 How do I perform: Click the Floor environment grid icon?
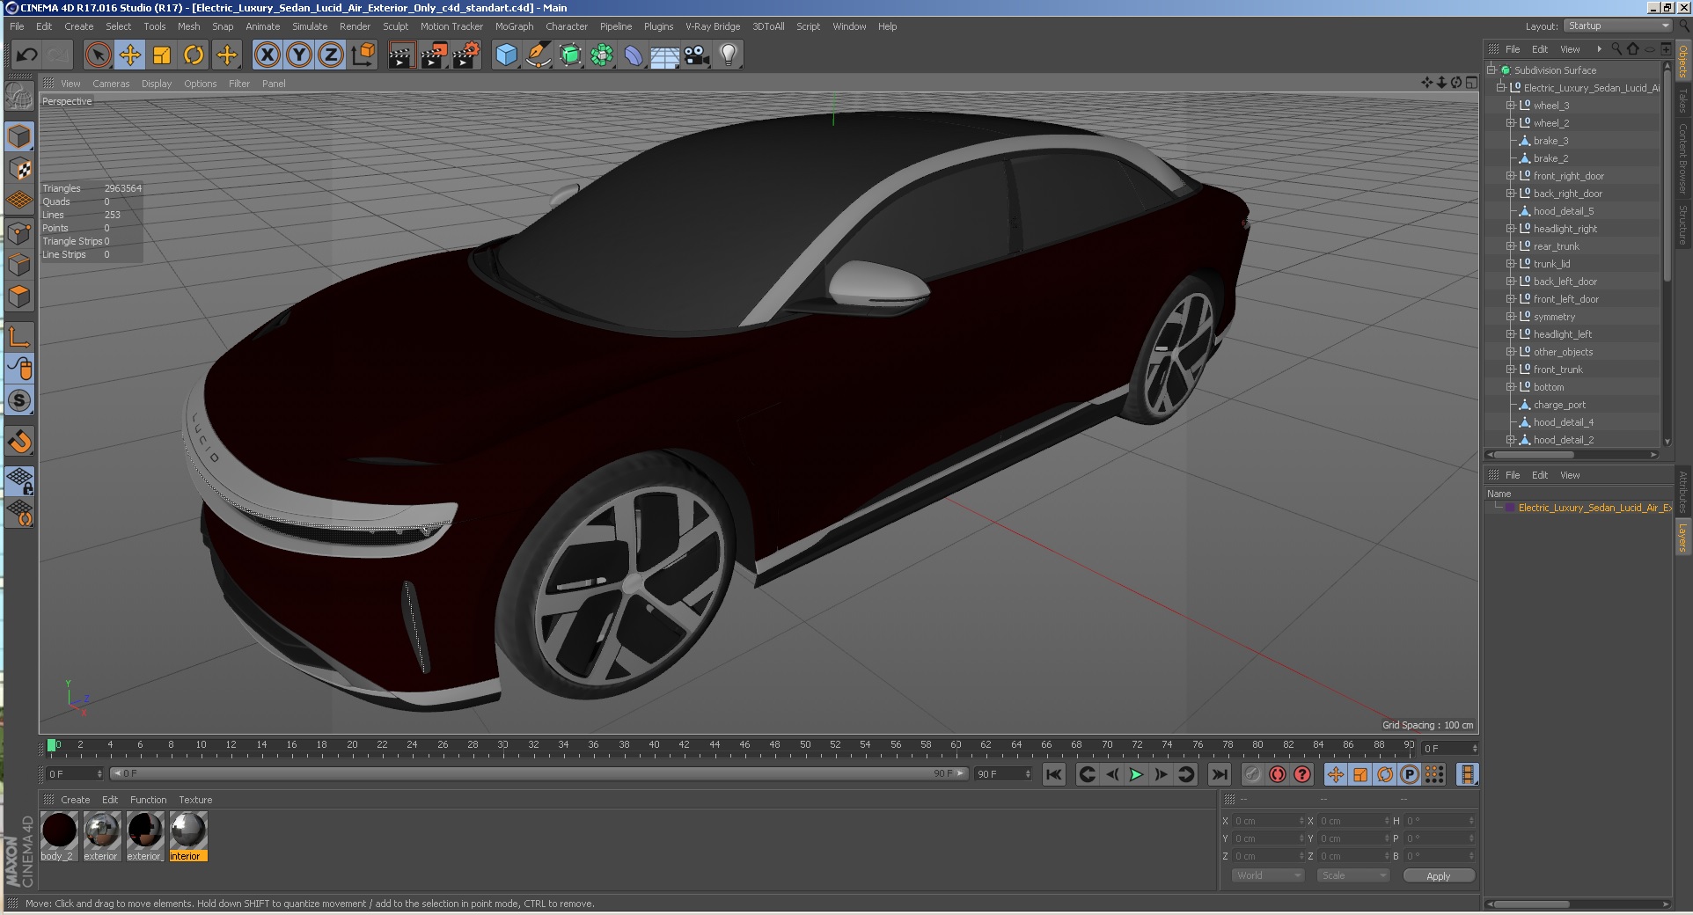click(665, 55)
